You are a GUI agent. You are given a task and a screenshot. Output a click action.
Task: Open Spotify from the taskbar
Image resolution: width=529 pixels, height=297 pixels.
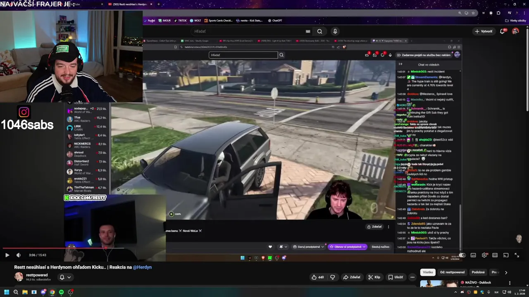pyautogui.click(x=61, y=292)
